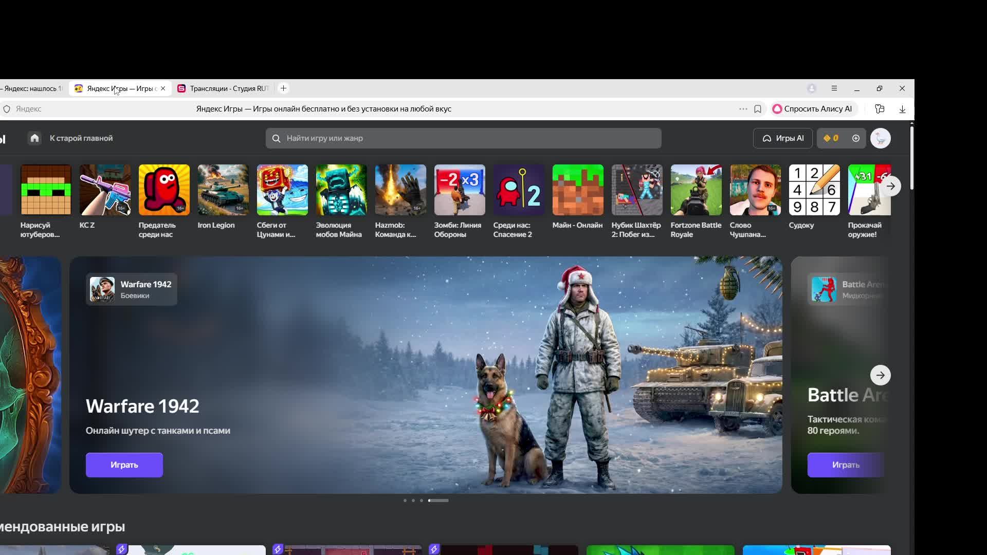The image size is (987, 555).
Task: Bookmark the page with the bookmark icon
Action: (x=757, y=109)
